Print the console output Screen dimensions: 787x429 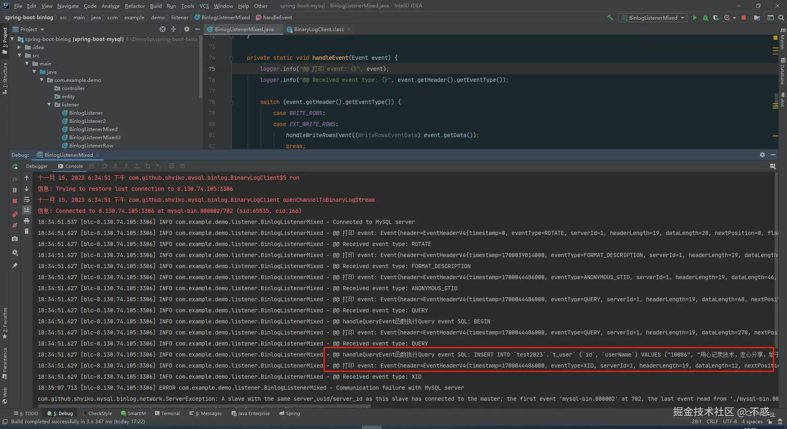coord(27,221)
